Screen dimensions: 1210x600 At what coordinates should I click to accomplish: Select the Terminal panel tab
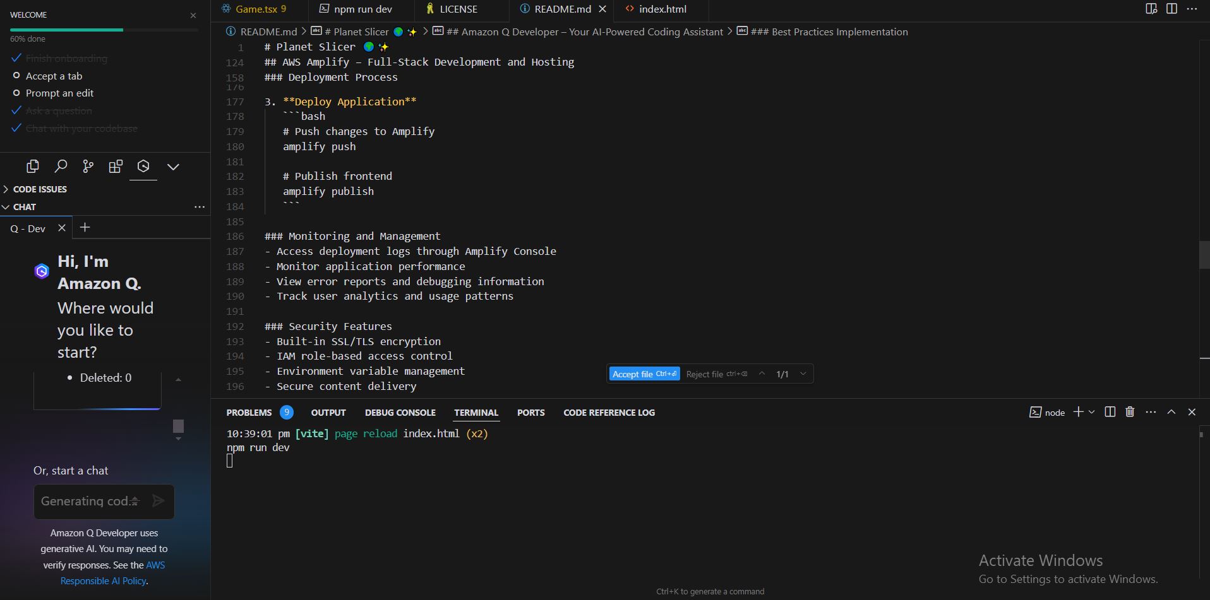476,413
